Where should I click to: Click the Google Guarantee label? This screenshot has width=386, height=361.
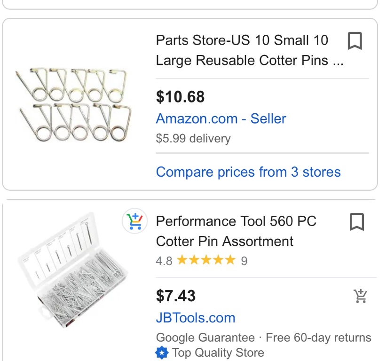[x=205, y=337]
